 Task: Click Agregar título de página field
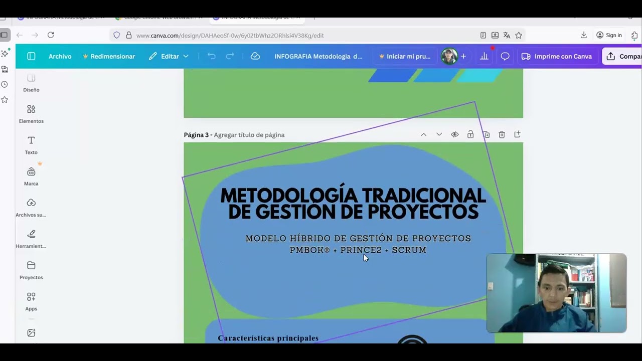point(249,135)
